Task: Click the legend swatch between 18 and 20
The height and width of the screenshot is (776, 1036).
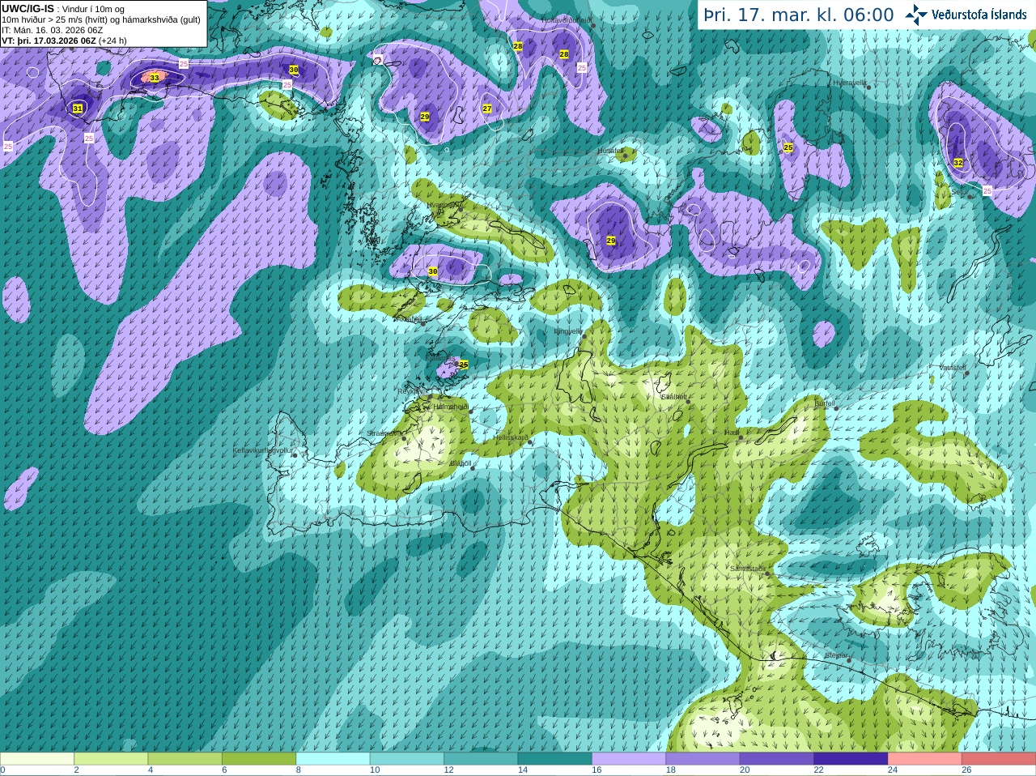Action: pos(703,759)
